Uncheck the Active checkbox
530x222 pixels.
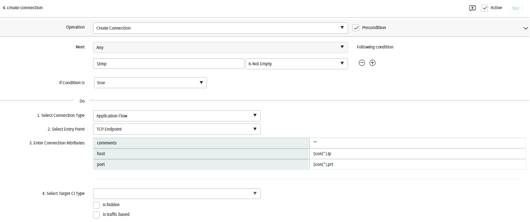485,8
